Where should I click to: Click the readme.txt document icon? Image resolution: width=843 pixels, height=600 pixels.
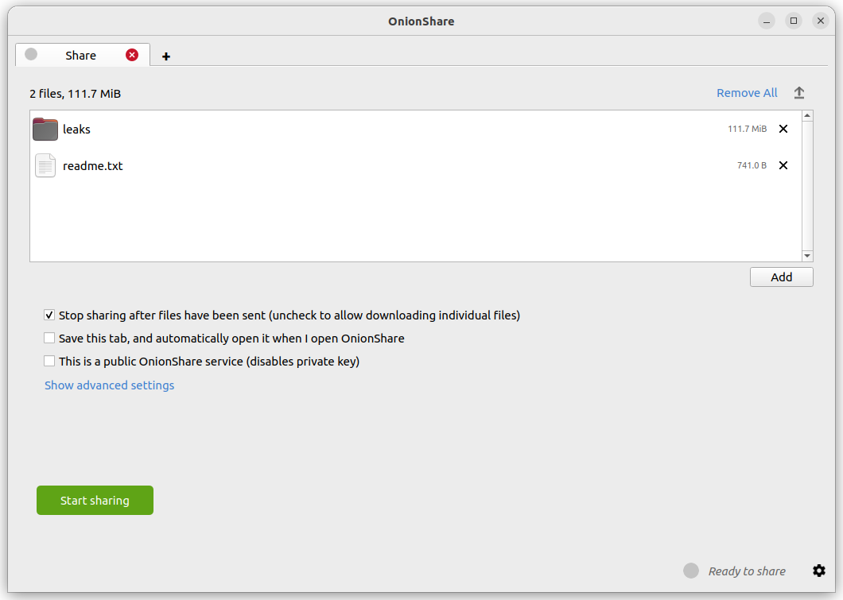click(x=45, y=165)
